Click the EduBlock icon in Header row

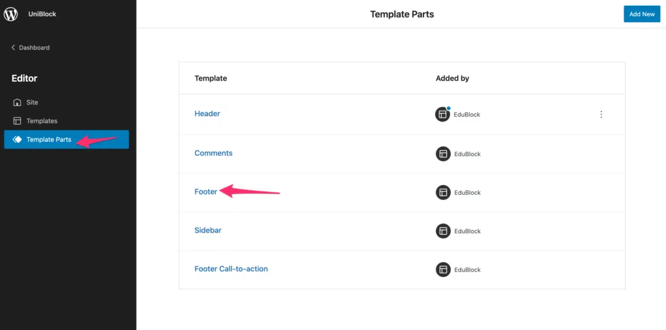pyautogui.click(x=443, y=114)
